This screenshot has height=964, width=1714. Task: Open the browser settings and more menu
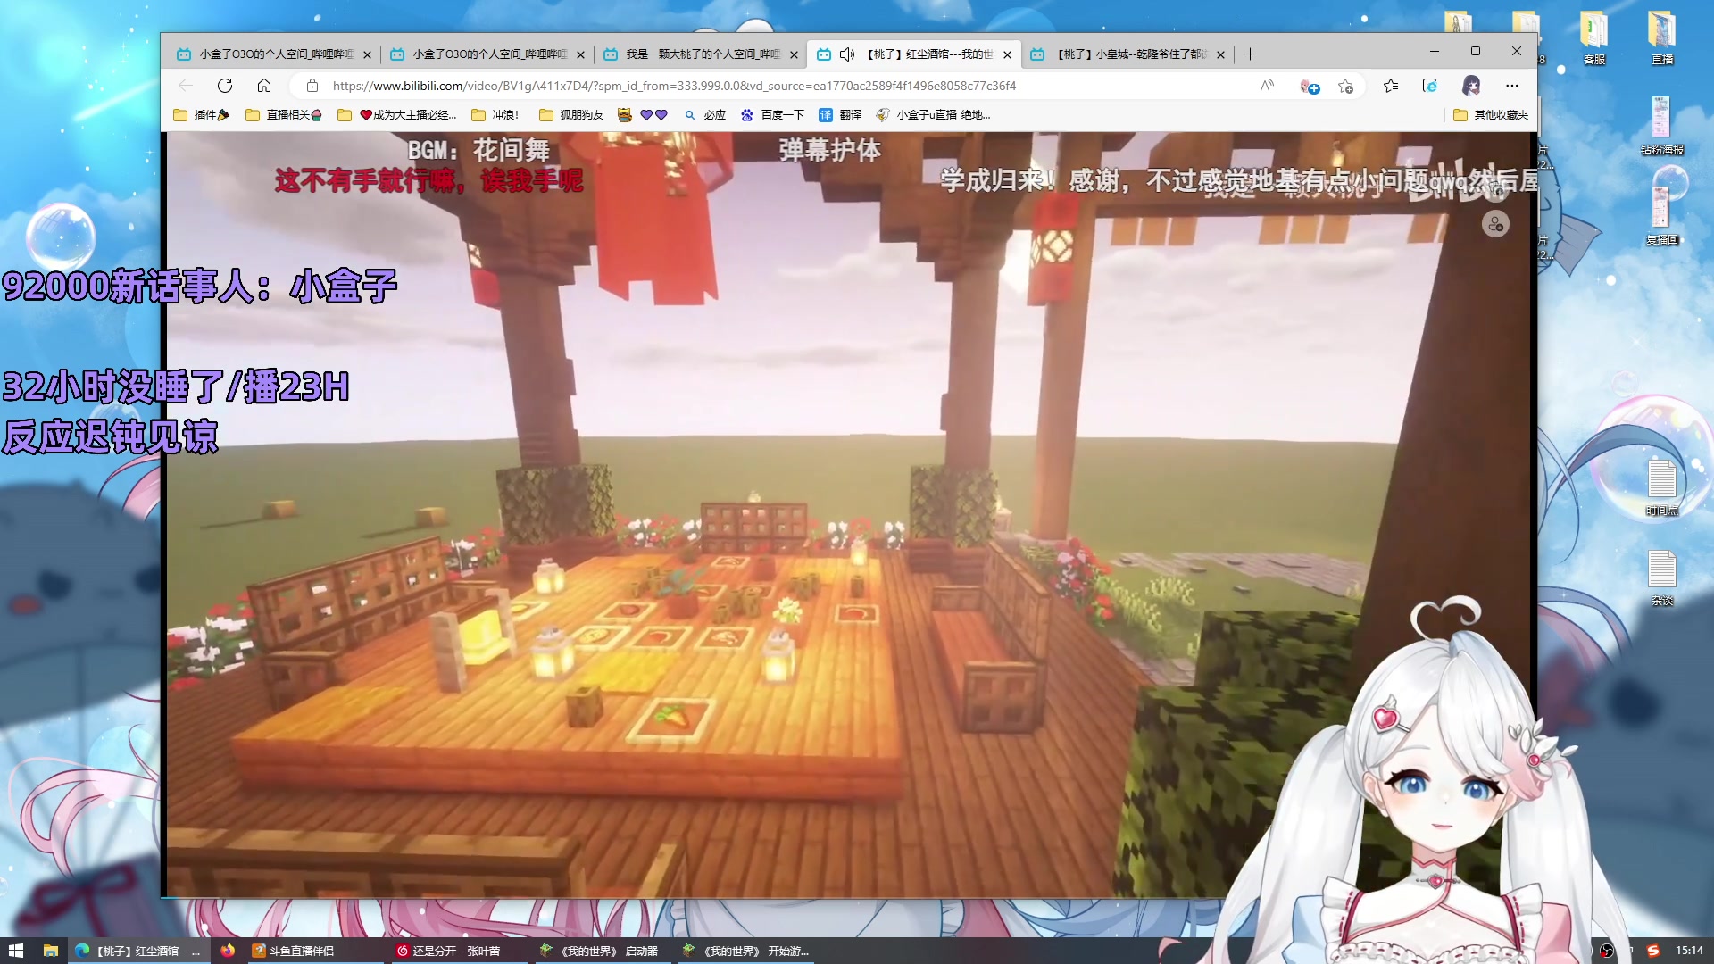coord(1511,86)
